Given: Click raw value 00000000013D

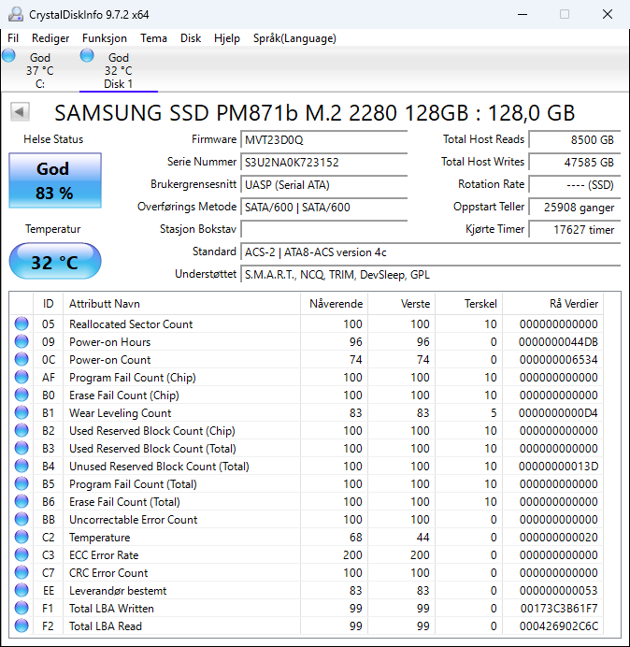Looking at the screenshot, I should tap(558, 467).
